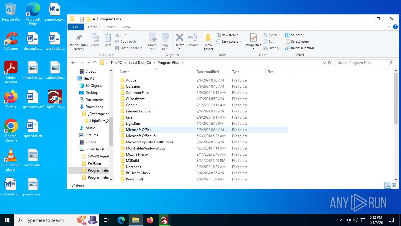
Task: Expand breadcrumb arrow after Local Disk (C:)
Action: 155,63
